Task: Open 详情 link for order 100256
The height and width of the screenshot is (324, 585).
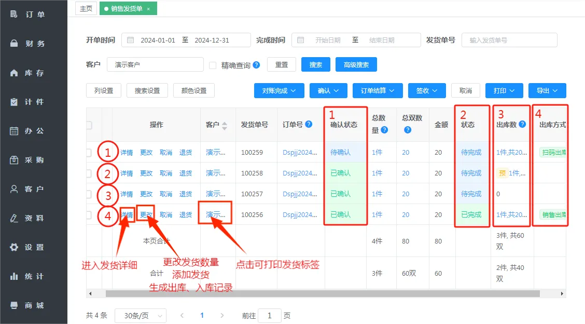Action: point(127,215)
